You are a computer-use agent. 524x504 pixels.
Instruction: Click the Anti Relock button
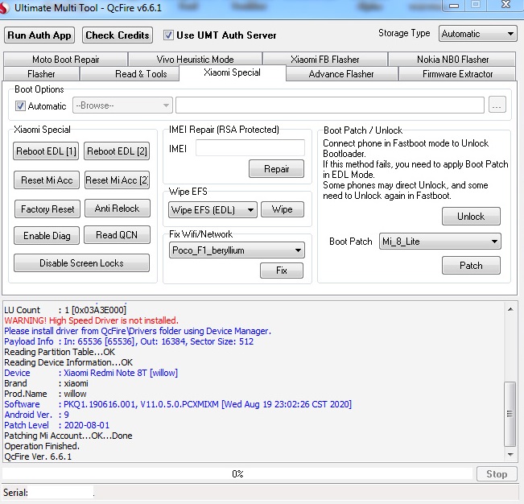tap(117, 209)
